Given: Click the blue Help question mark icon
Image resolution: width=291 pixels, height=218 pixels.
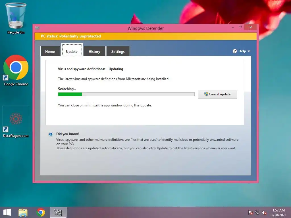Looking at the screenshot, I should tap(234, 51).
